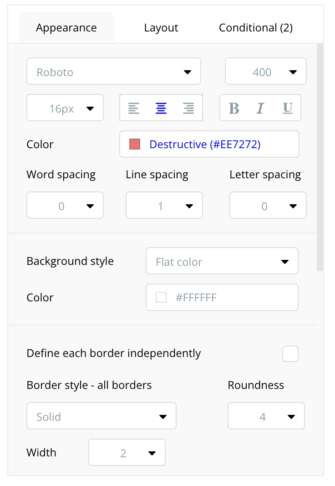The height and width of the screenshot is (486, 335).
Task: Align text to the left
Action: [133, 108]
